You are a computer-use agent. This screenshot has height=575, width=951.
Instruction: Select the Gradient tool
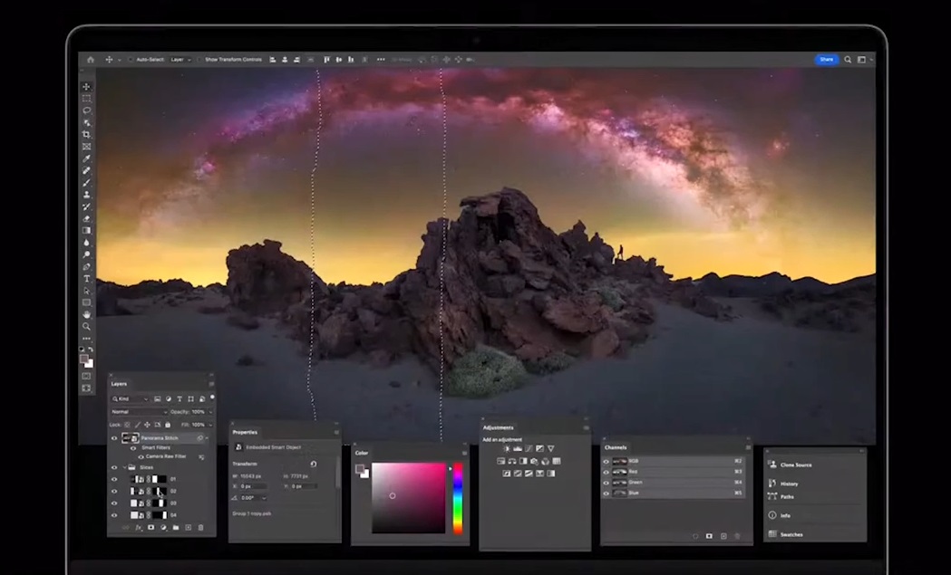(x=87, y=230)
